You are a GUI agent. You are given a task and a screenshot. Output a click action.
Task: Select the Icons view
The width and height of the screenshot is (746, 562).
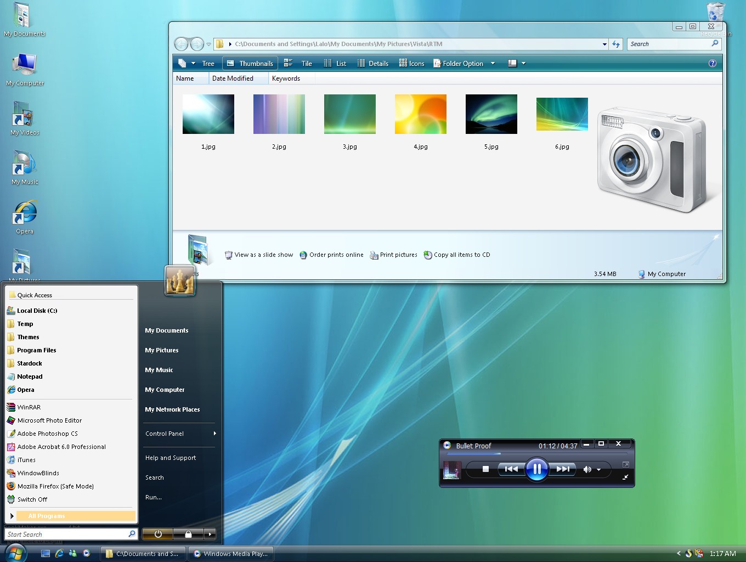pyautogui.click(x=411, y=63)
